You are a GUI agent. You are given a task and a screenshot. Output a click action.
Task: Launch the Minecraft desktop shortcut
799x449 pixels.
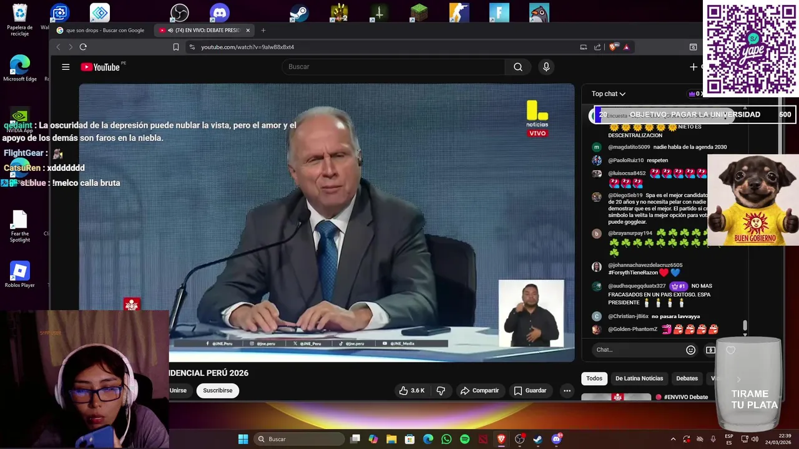[x=419, y=12]
